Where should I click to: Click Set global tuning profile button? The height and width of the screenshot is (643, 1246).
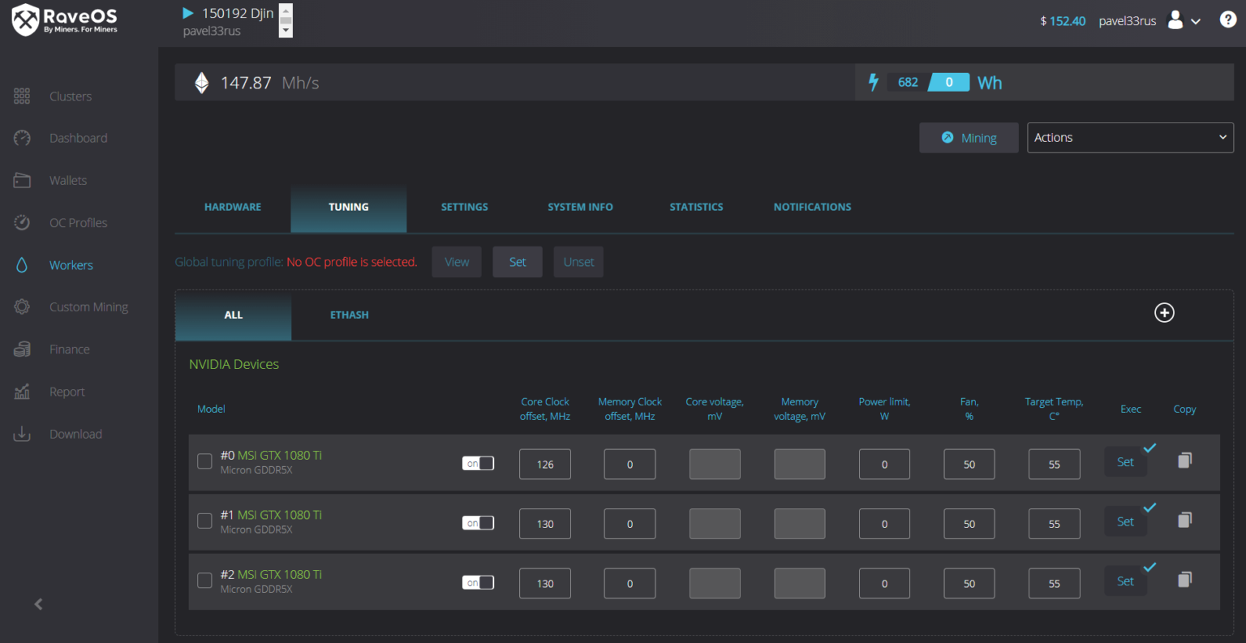tap(518, 262)
